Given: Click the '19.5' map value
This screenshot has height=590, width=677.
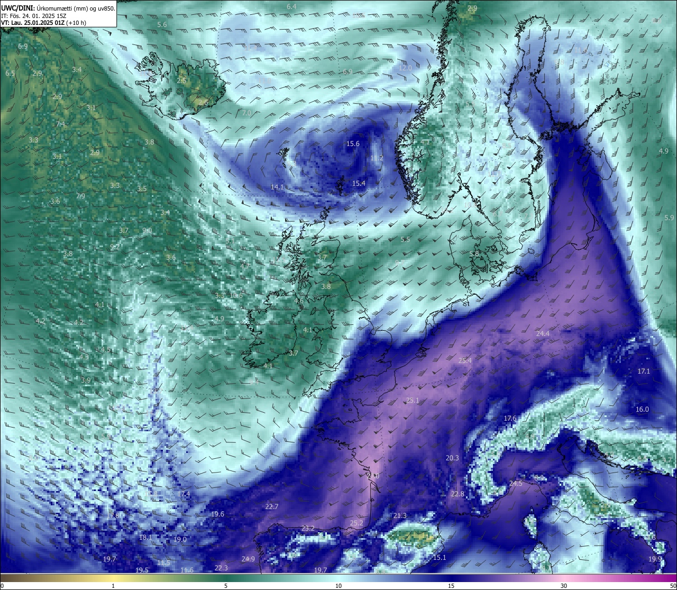Looking at the screenshot, I should pyautogui.click(x=142, y=570).
